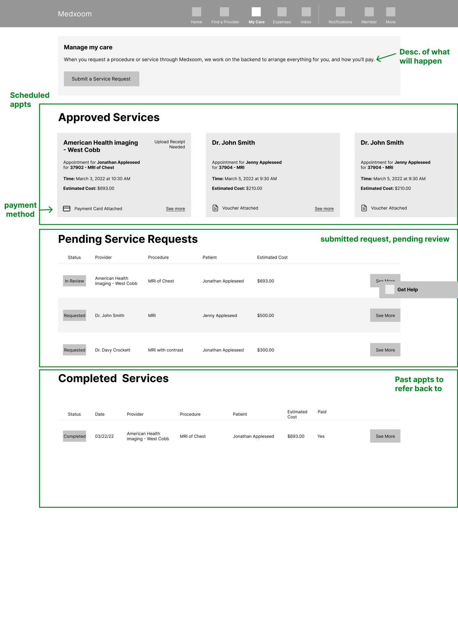The width and height of the screenshot is (458, 634).
Task: Click the American Health imaging - West Cobb card title
Action: (x=101, y=146)
